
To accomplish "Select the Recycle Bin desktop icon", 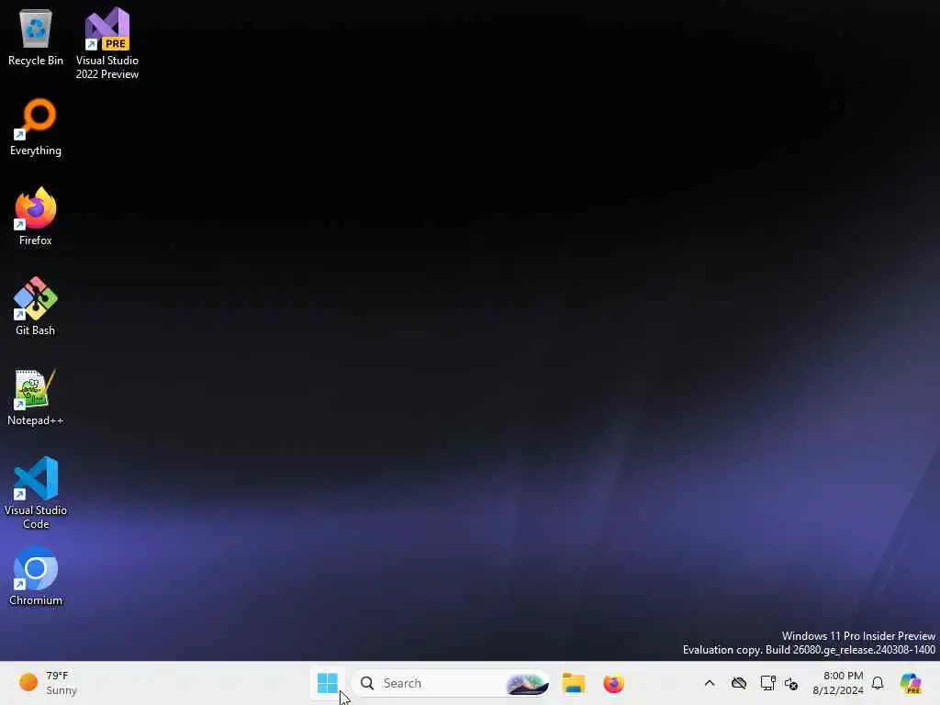I will click(x=36, y=37).
